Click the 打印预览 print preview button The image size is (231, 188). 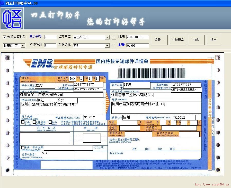click(177, 40)
